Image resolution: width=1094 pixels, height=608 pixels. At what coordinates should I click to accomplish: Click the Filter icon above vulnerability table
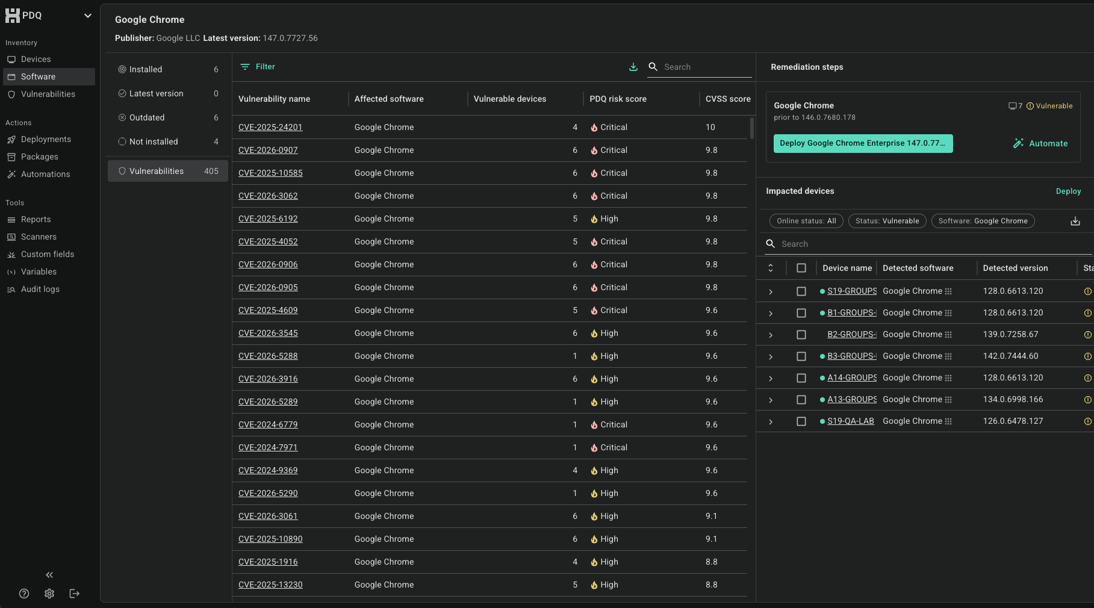tap(245, 67)
